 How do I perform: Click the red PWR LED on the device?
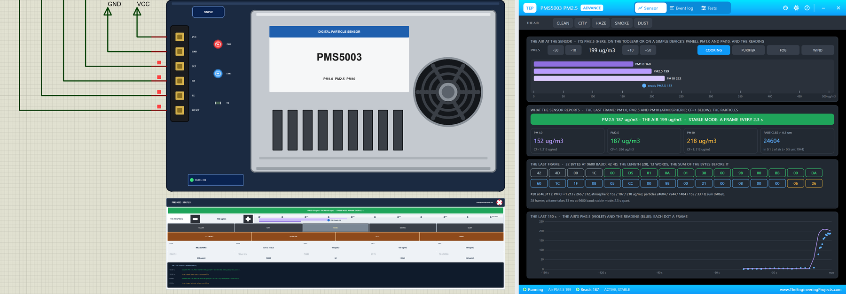point(218,44)
